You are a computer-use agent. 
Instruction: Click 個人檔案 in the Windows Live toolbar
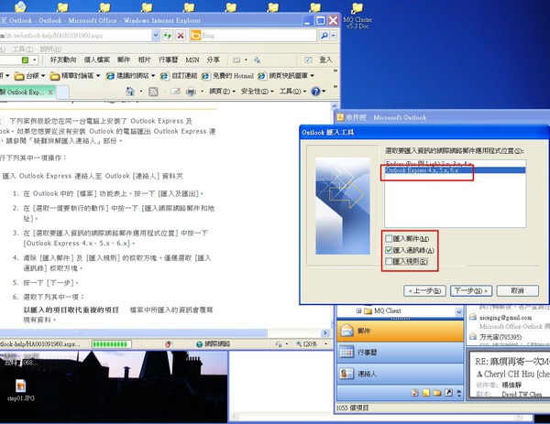pyautogui.click(x=96, y=60)
